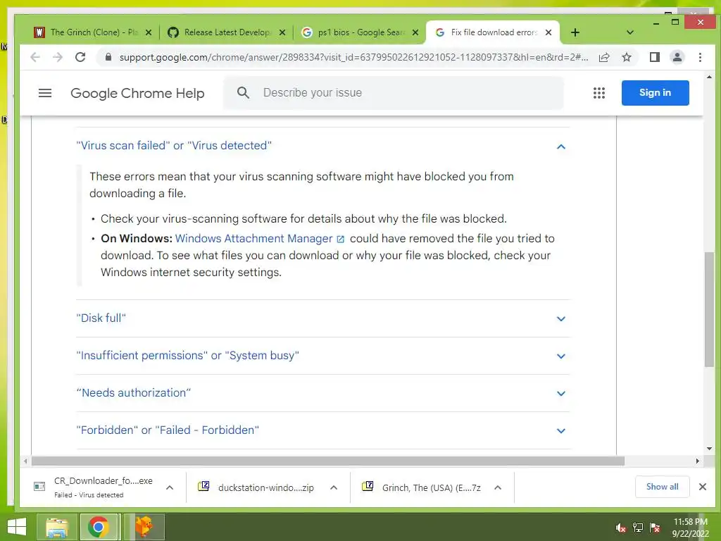Toggle Chrome side panel
Screen dimensions: 721x541
(654, 57)
